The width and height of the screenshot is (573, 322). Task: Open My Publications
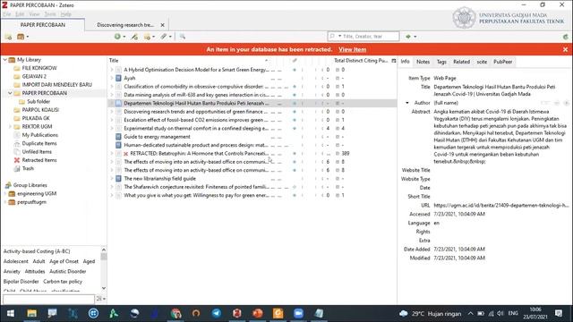39,135
